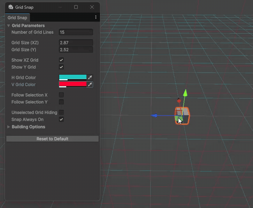Click the red X-axis gizmo arrow
Screen dimensions: 253x208
179,101
